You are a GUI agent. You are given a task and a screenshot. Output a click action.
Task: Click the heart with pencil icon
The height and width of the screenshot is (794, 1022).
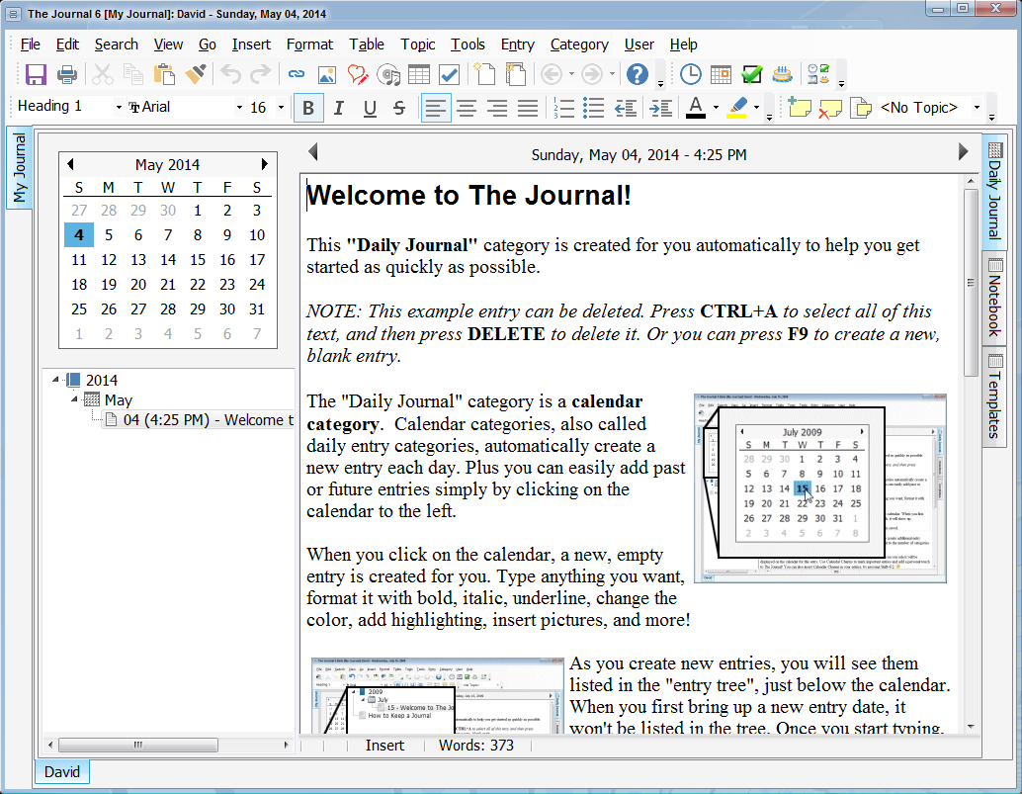(357, 74)
